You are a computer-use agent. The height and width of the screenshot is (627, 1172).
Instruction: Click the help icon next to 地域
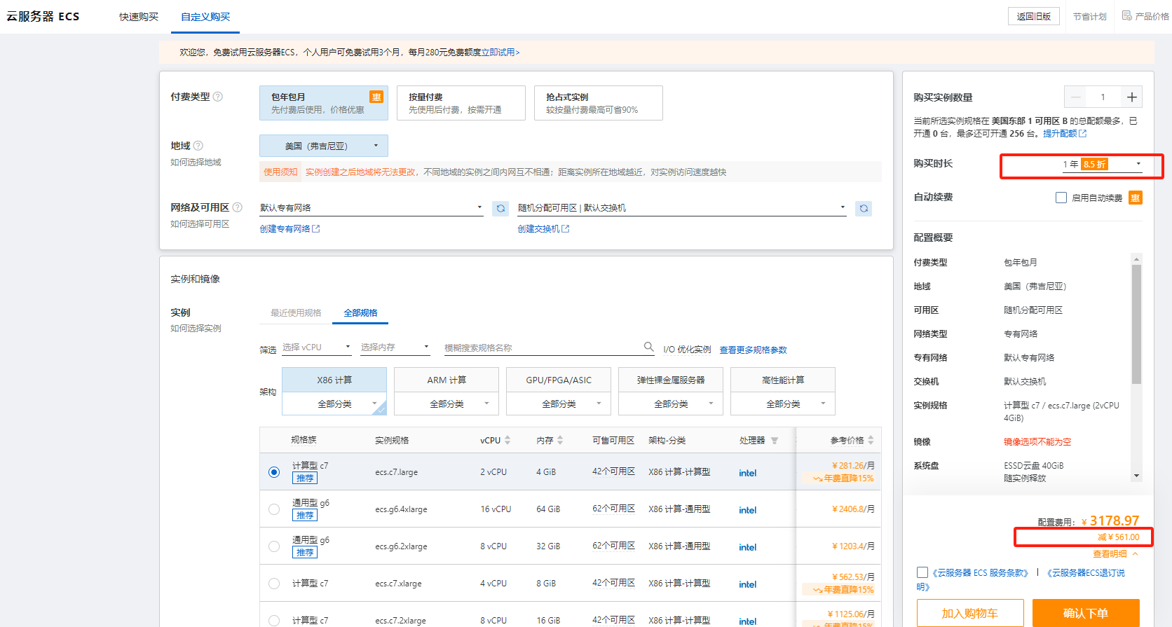198,146
